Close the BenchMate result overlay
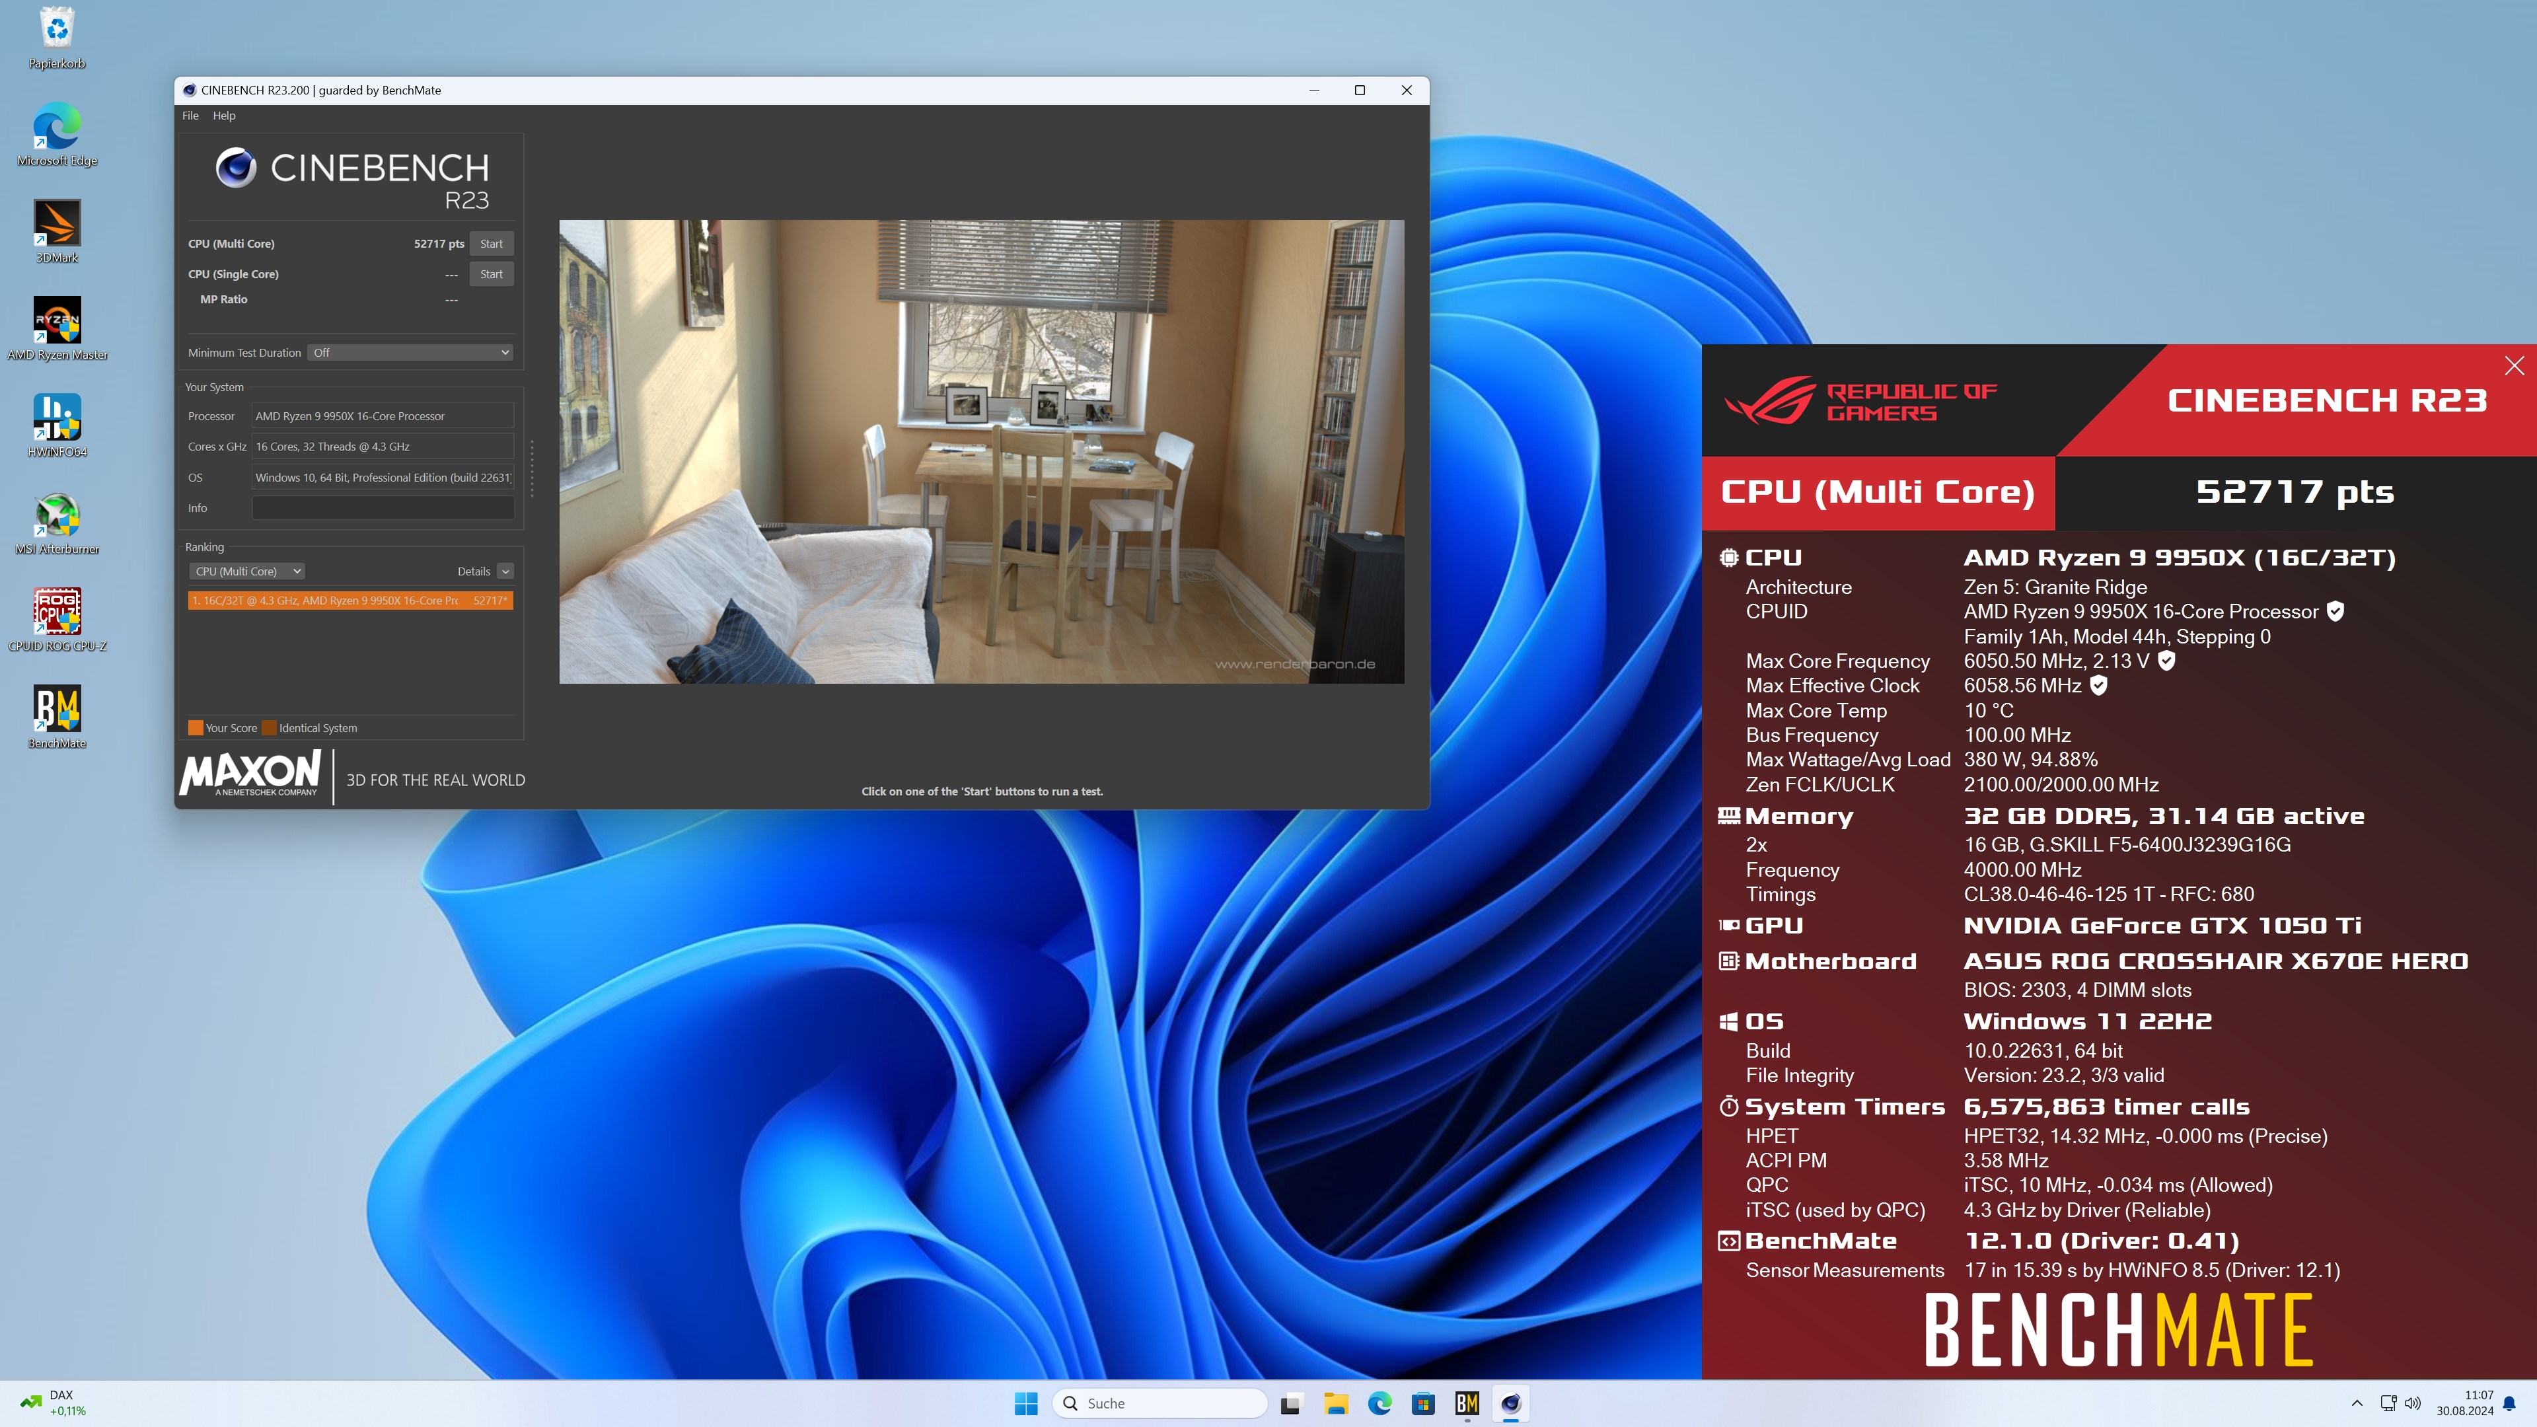2537x1427 pixels. (x=2513, y=365)
